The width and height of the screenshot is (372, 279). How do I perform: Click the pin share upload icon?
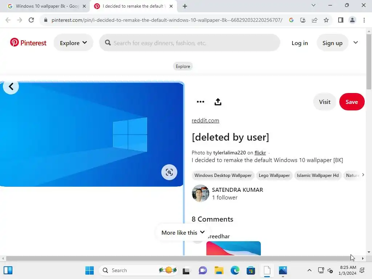point(218,102)
